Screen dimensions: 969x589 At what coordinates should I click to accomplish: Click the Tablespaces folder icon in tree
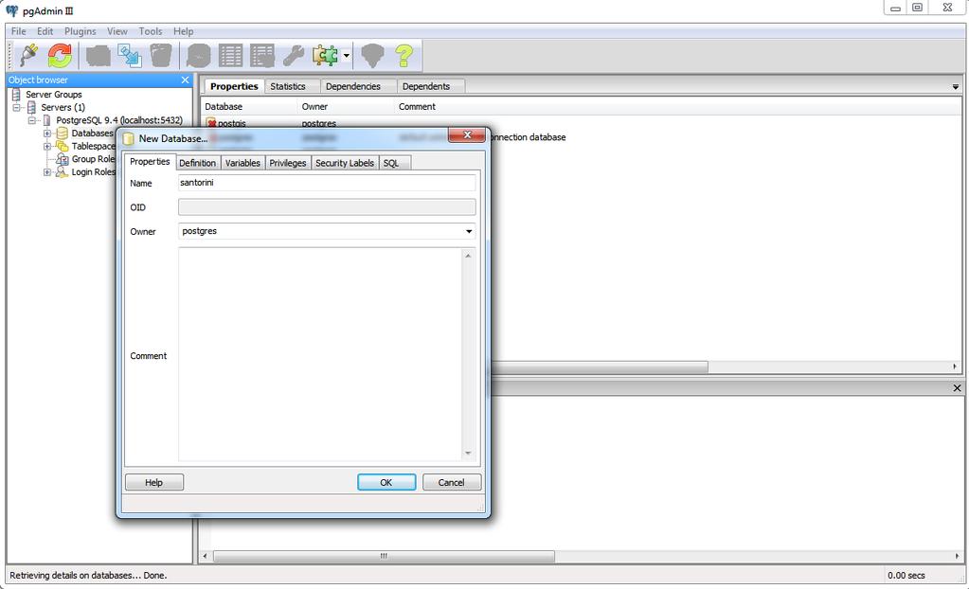tap(63, 146)
